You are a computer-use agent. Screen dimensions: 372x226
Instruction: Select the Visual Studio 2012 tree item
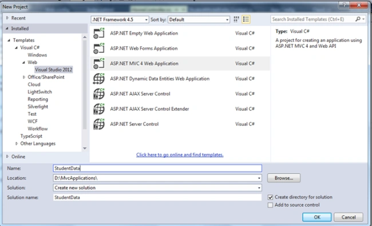tap(53, 70)
